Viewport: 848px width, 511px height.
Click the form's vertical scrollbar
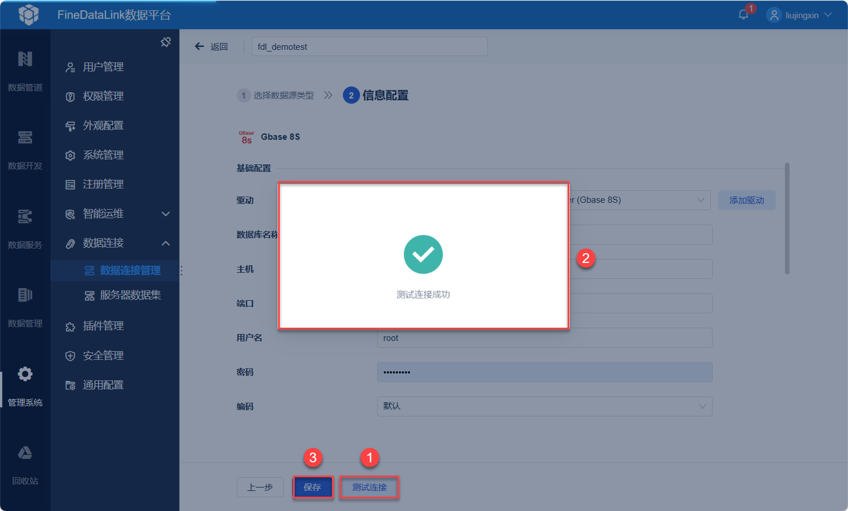(x=787, y=219)
